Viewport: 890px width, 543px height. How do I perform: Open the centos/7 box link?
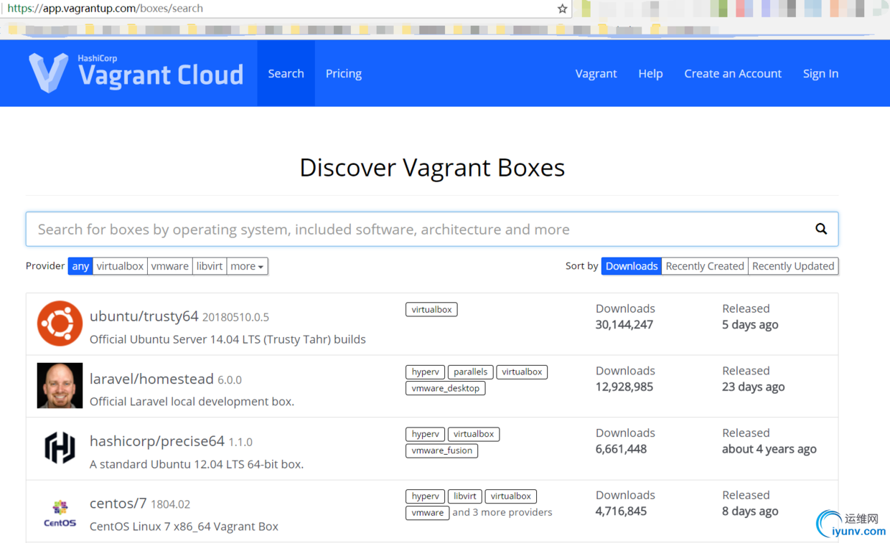coord(118,504)
